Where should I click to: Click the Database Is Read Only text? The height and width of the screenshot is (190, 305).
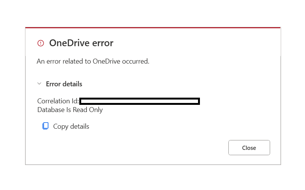(70, 110)
